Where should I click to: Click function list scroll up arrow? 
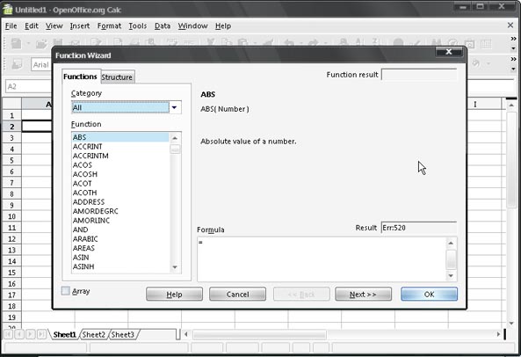pos(175,138)
